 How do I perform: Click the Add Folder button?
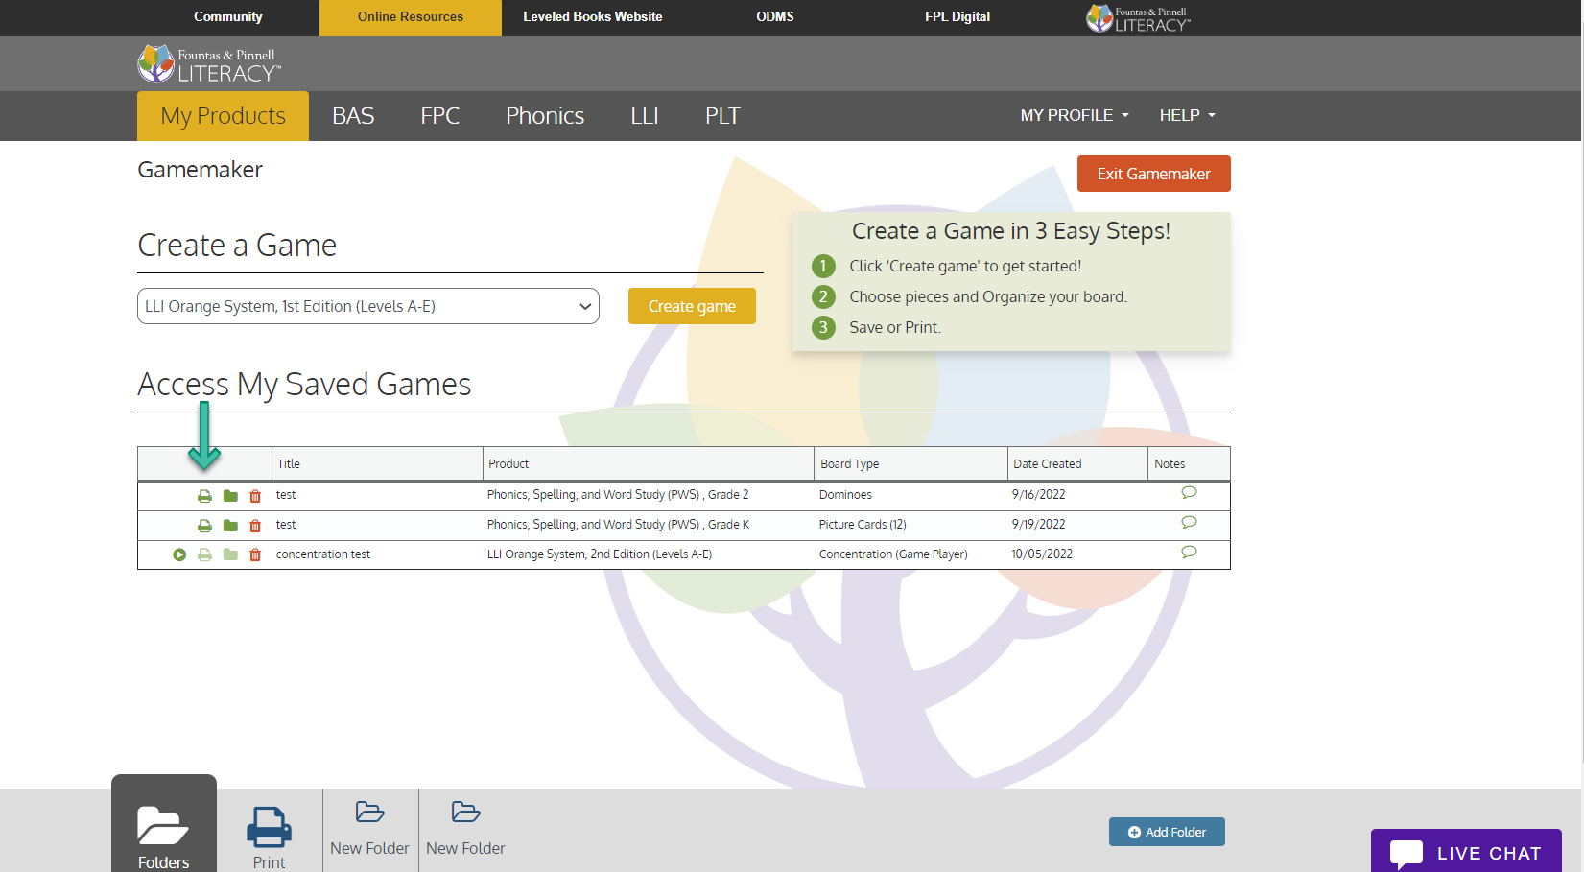1166,832
